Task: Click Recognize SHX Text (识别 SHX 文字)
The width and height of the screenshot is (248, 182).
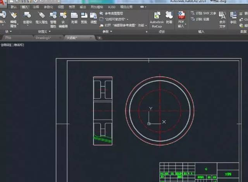Action: tap(203, 13)
